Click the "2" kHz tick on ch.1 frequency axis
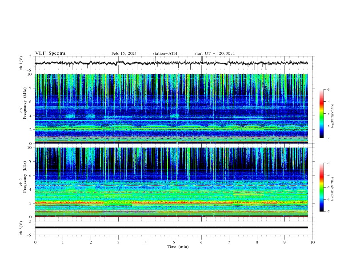The height and width of the screenshot is (272, 352). click(31, 130)
